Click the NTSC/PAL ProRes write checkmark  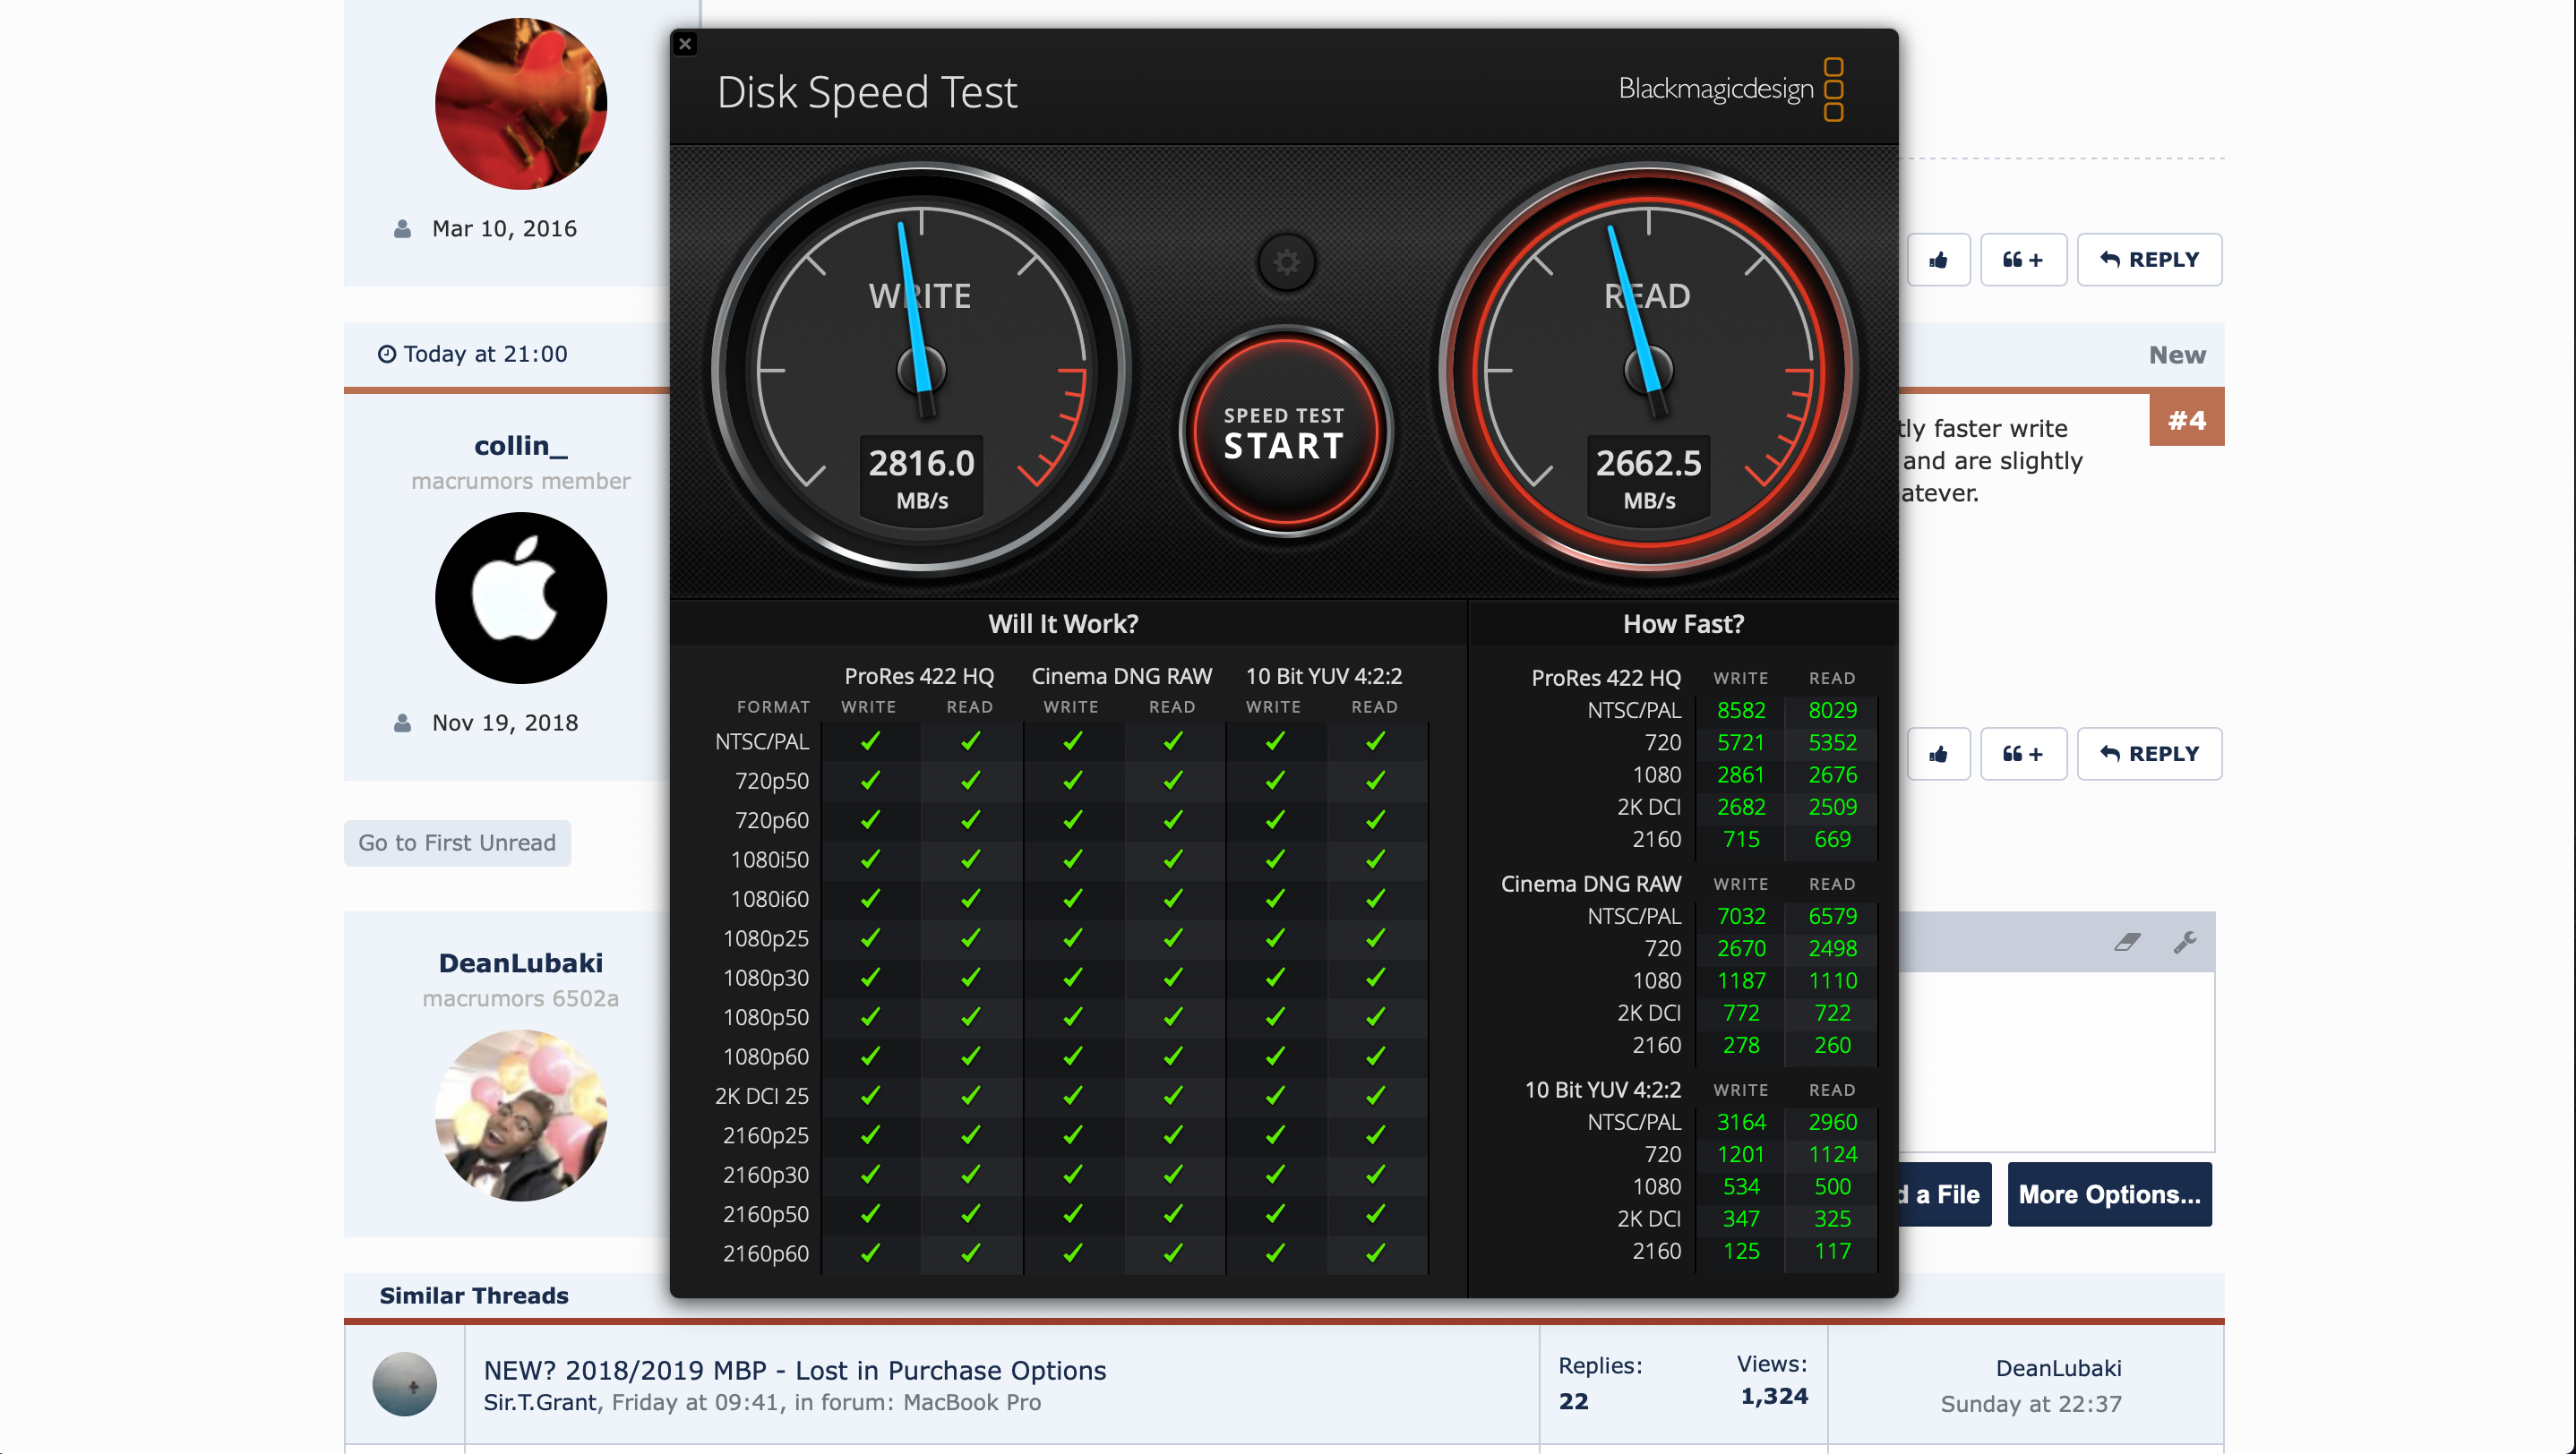coord(870,740)
